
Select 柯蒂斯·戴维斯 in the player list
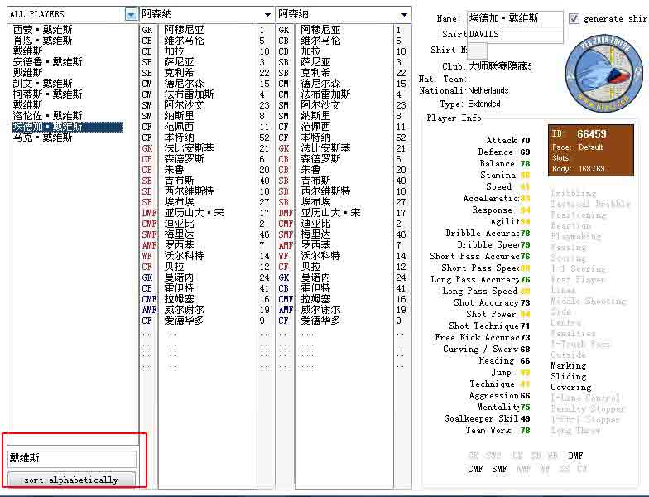(48, 94)
